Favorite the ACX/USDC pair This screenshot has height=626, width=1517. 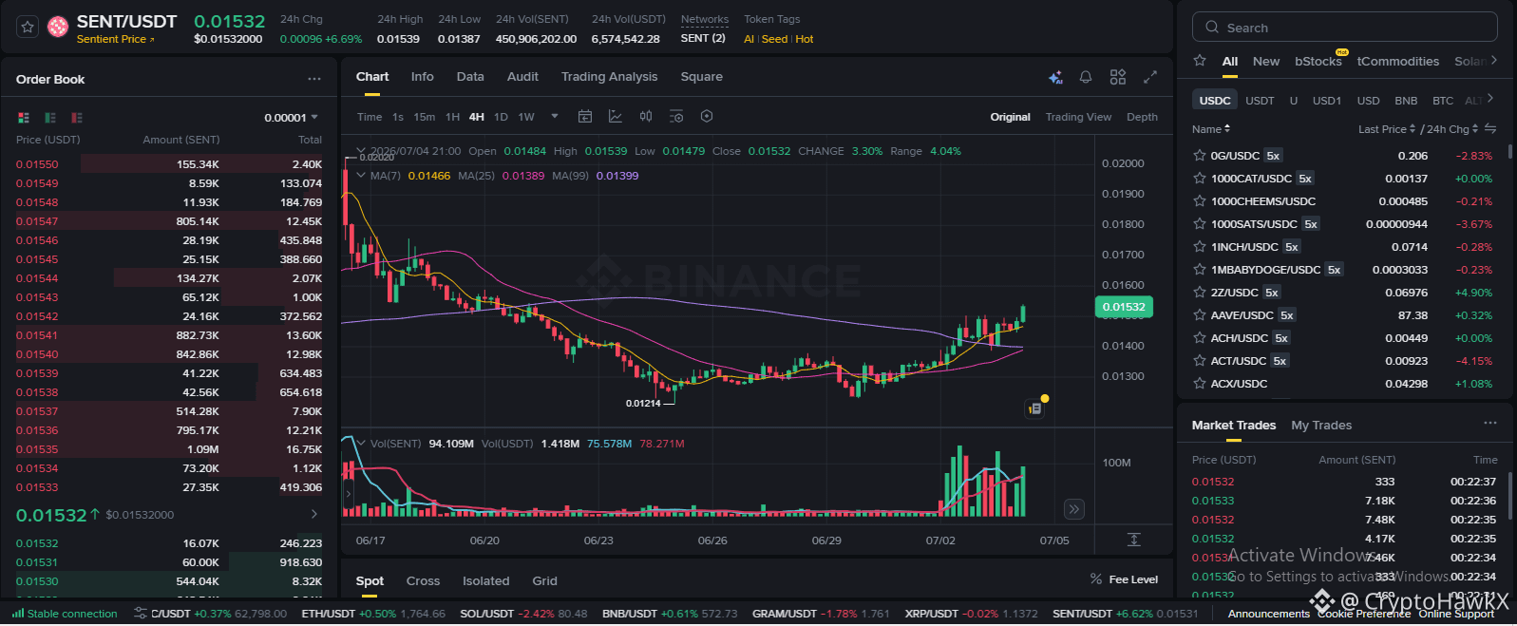pyautogui.click(x=1200, y=383)
